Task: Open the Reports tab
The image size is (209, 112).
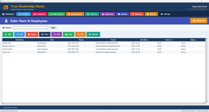Action: (x=151, y=14)
